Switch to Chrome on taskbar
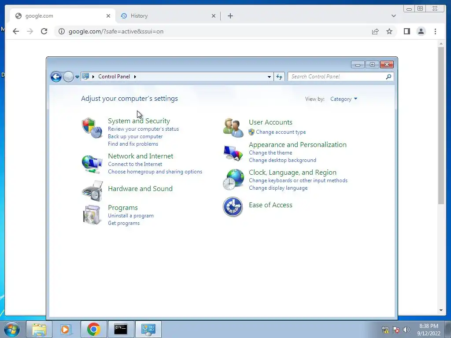The width and height of the screenshot is (451, 338). tap(93, 329)
